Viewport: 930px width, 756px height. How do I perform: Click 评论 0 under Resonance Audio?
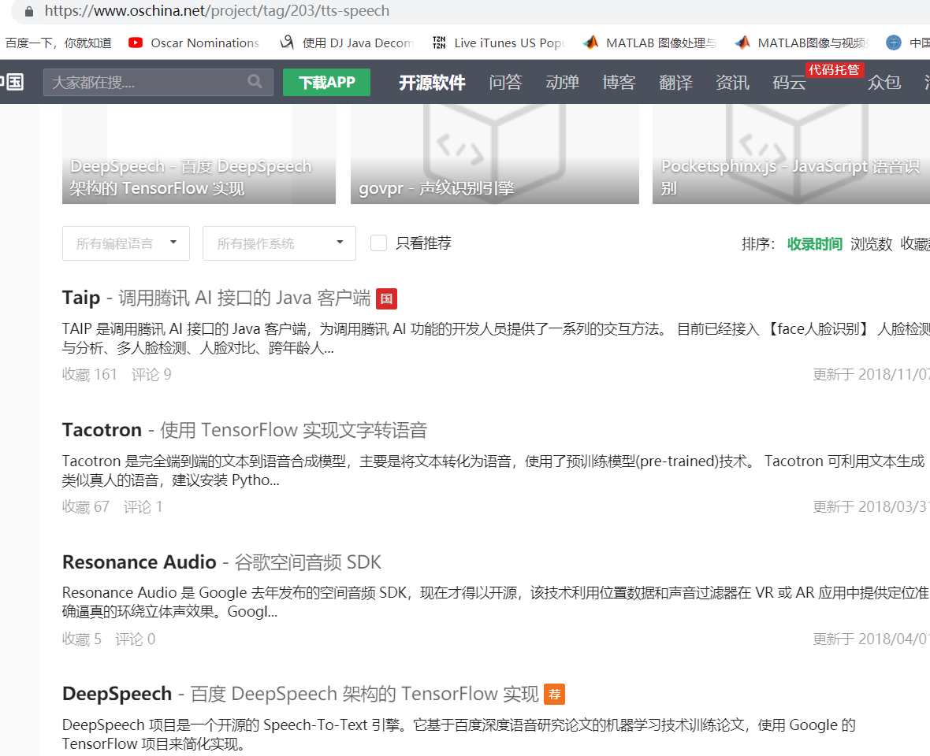click(x=136, y=639)
